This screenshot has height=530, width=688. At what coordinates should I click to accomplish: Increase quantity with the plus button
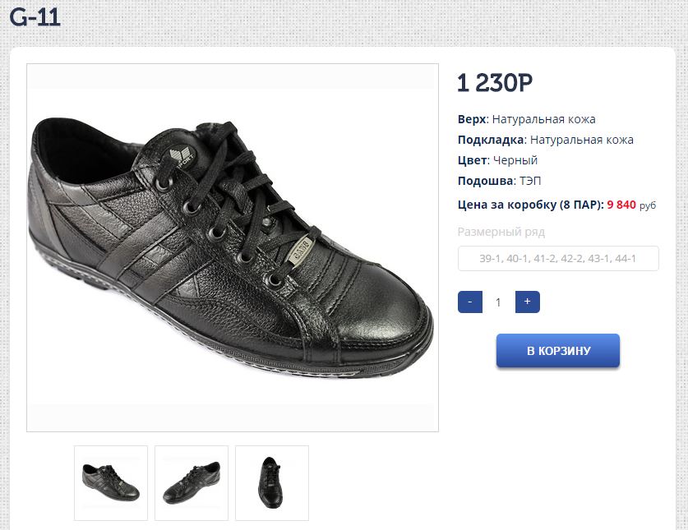(x=527, y=302)
